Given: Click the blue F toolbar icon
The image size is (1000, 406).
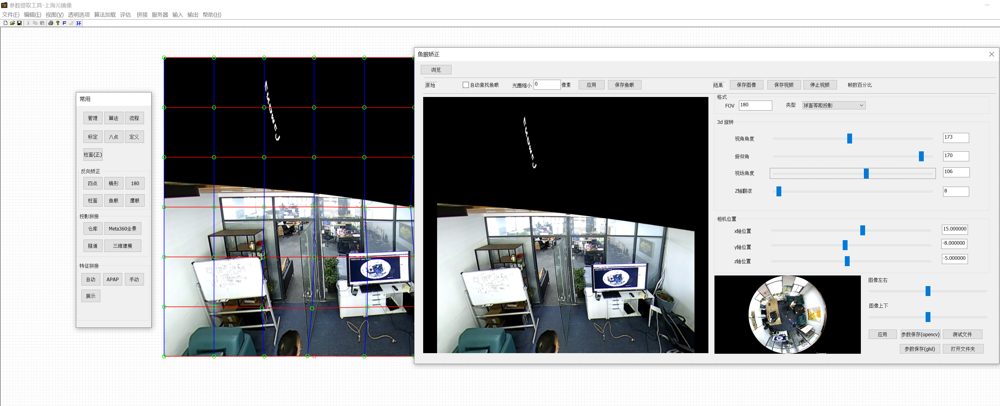Looking at the screenshot, I should (x=64, y=23).
